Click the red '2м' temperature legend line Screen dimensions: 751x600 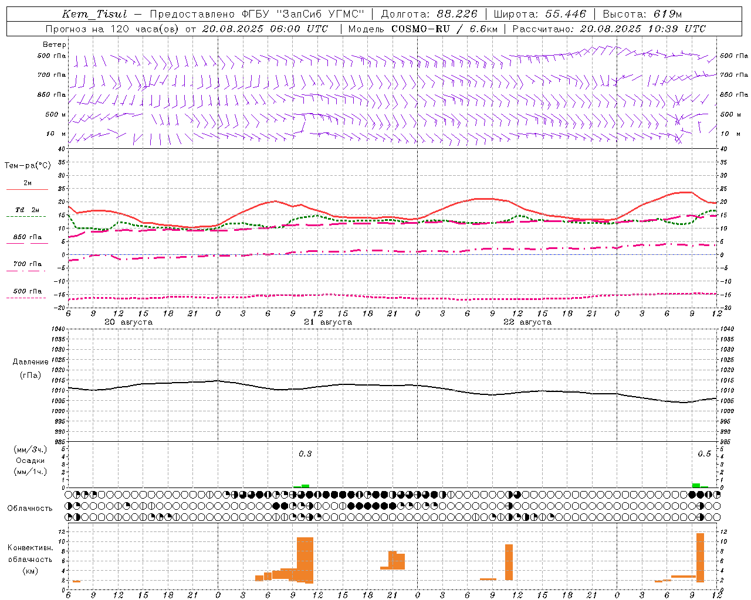[x=28, y=190]
